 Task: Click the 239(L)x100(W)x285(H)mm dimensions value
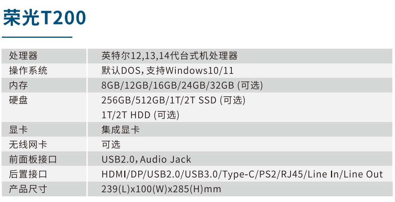161,189
